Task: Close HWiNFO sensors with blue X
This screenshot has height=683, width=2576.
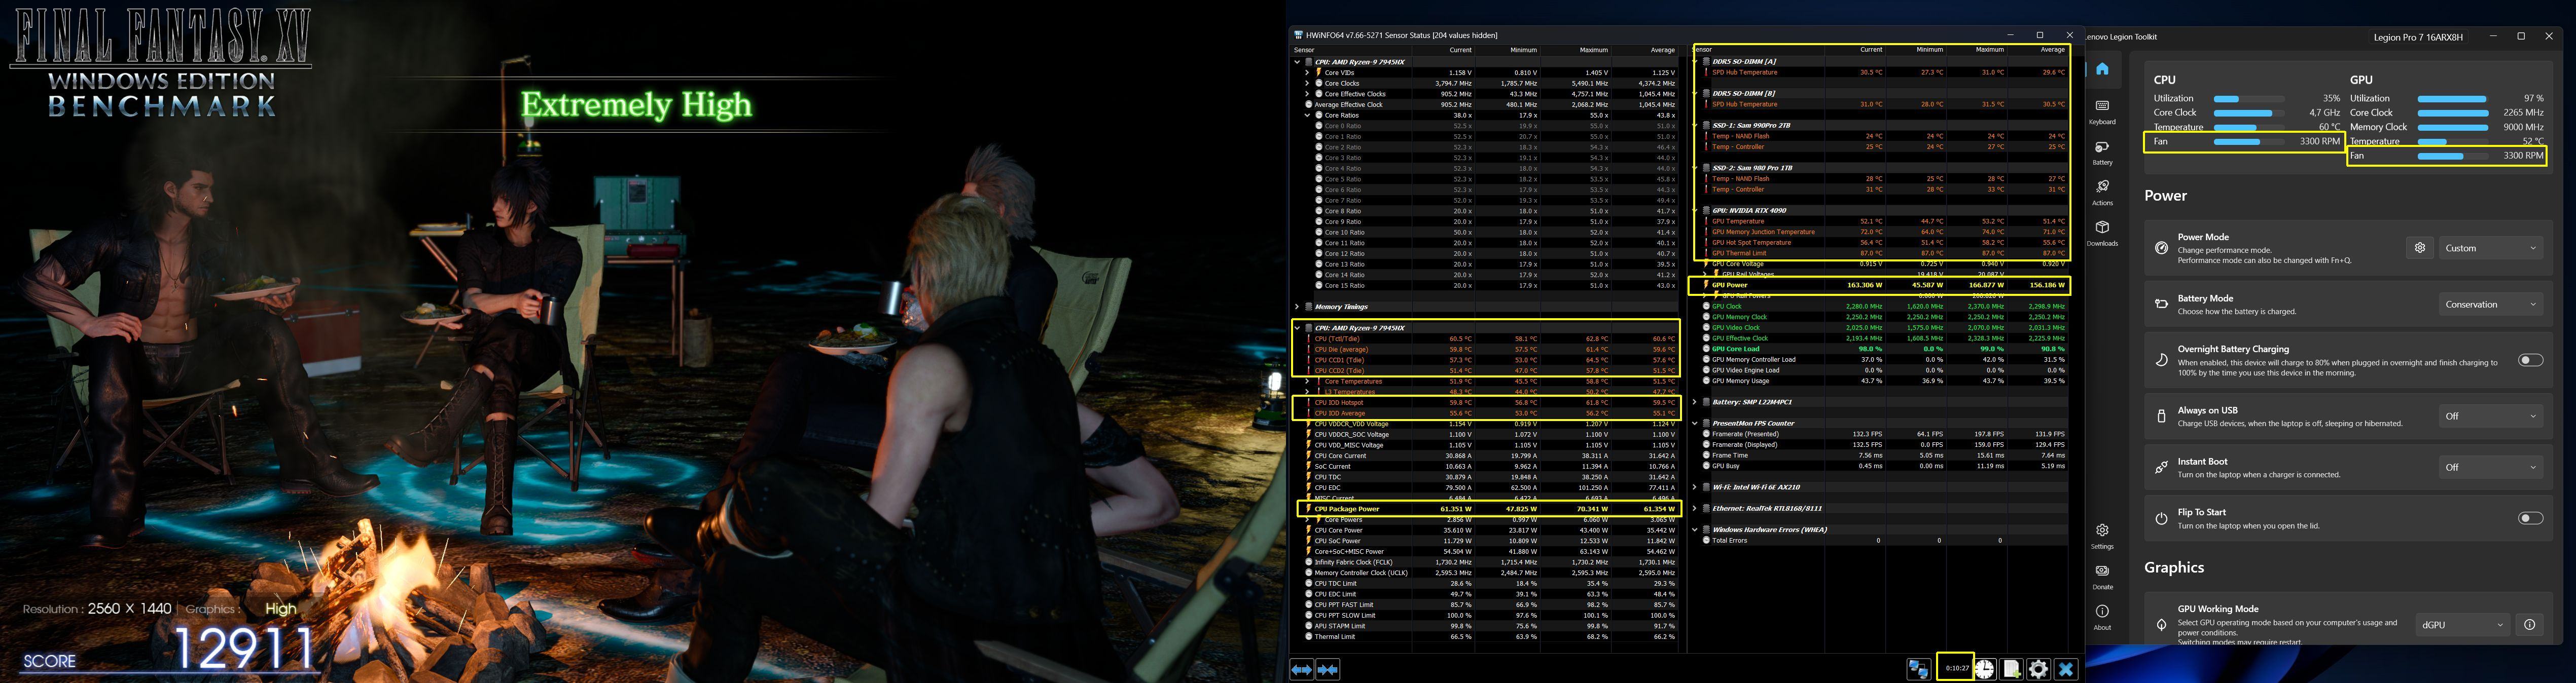Action: [x=2066, y=669]
